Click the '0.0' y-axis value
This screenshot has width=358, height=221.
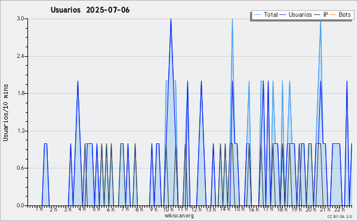coord(20,205)
